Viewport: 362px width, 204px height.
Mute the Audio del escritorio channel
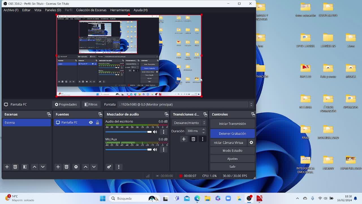(155, 132)
